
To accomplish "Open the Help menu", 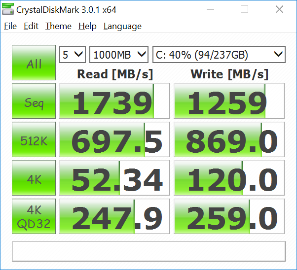I will click(x=87, y=26).
